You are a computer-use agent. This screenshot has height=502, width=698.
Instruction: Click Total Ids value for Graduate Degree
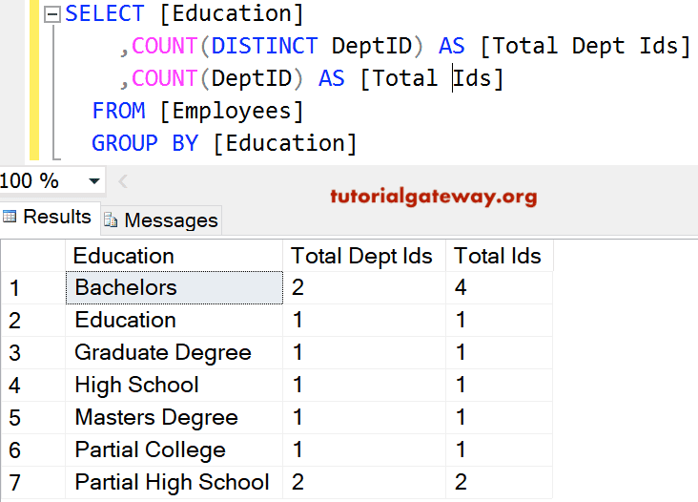tap(499, 353)
